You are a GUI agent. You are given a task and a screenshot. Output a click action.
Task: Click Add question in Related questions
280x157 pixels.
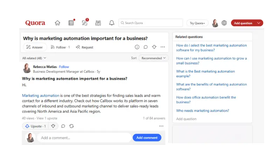[x=186, y=119]
